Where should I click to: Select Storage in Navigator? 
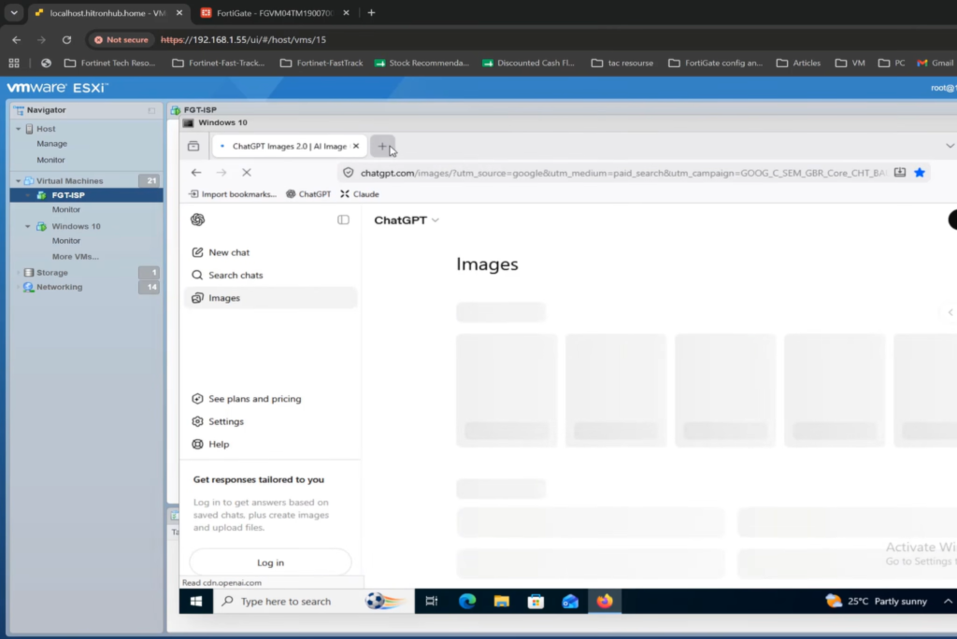52,273
